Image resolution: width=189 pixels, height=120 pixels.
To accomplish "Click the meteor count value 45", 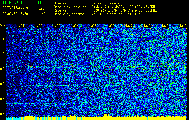I will pos(44,14).
